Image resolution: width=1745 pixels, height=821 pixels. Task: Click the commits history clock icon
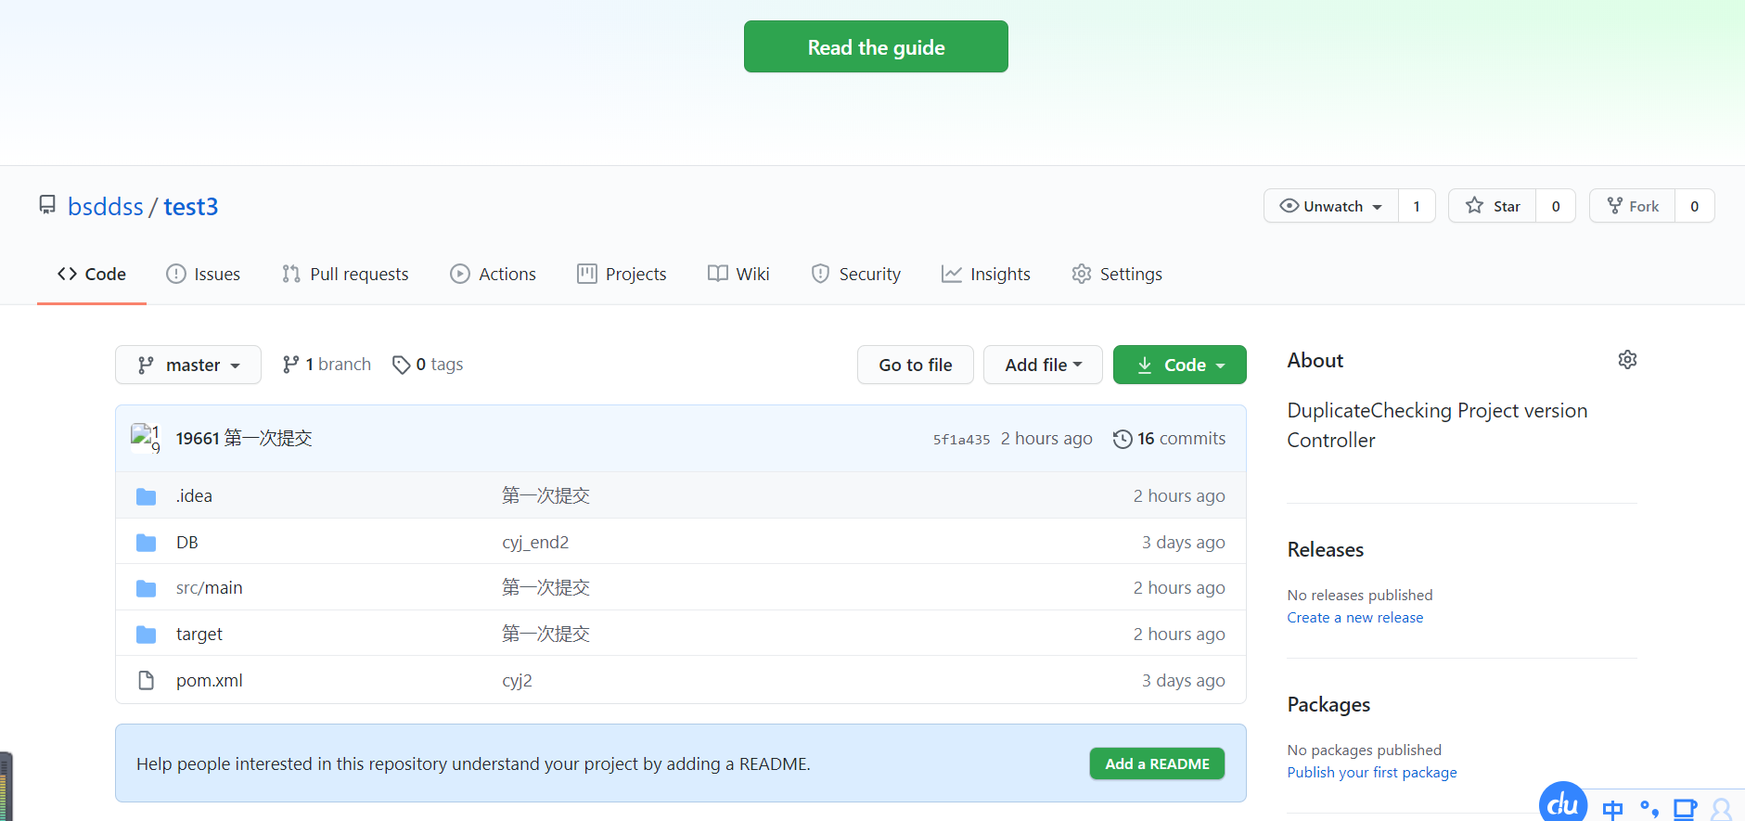point(1123,439)
